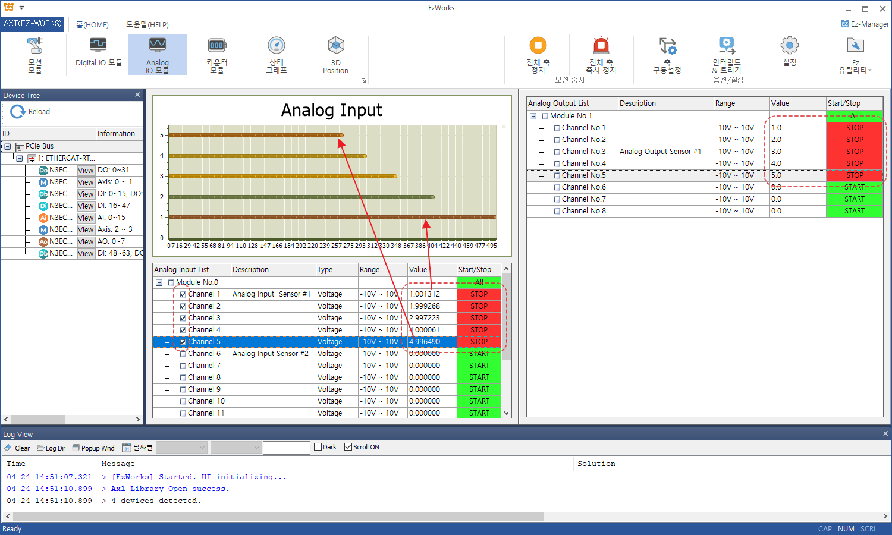Stop Channel 1 analog input

click(x=479, y=294)
